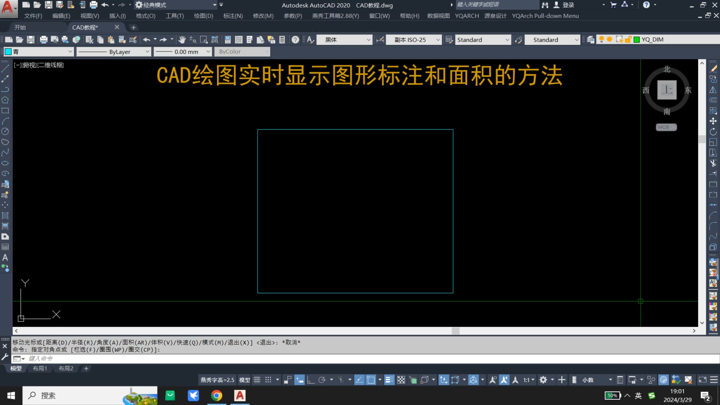Image resolution: width=720 pixels, height=405 pixels.
Task: Switch to the 布局1 layout tab
Action: (x=40, y=369)
